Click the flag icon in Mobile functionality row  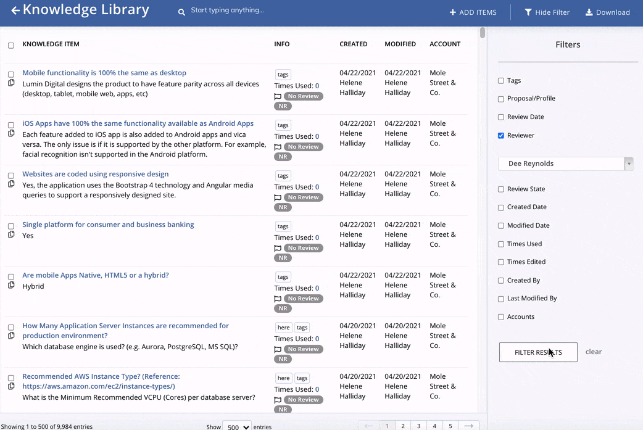[x=278, y=97]
